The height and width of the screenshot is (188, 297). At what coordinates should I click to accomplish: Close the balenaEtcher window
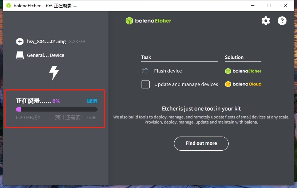[x=286, y=5]
